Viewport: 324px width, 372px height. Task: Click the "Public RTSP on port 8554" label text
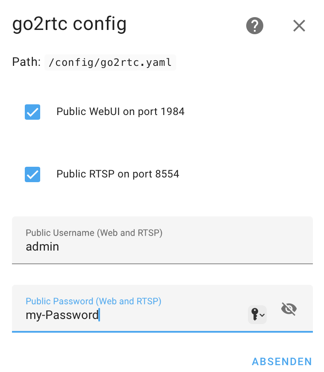click(x=118, y=174)
